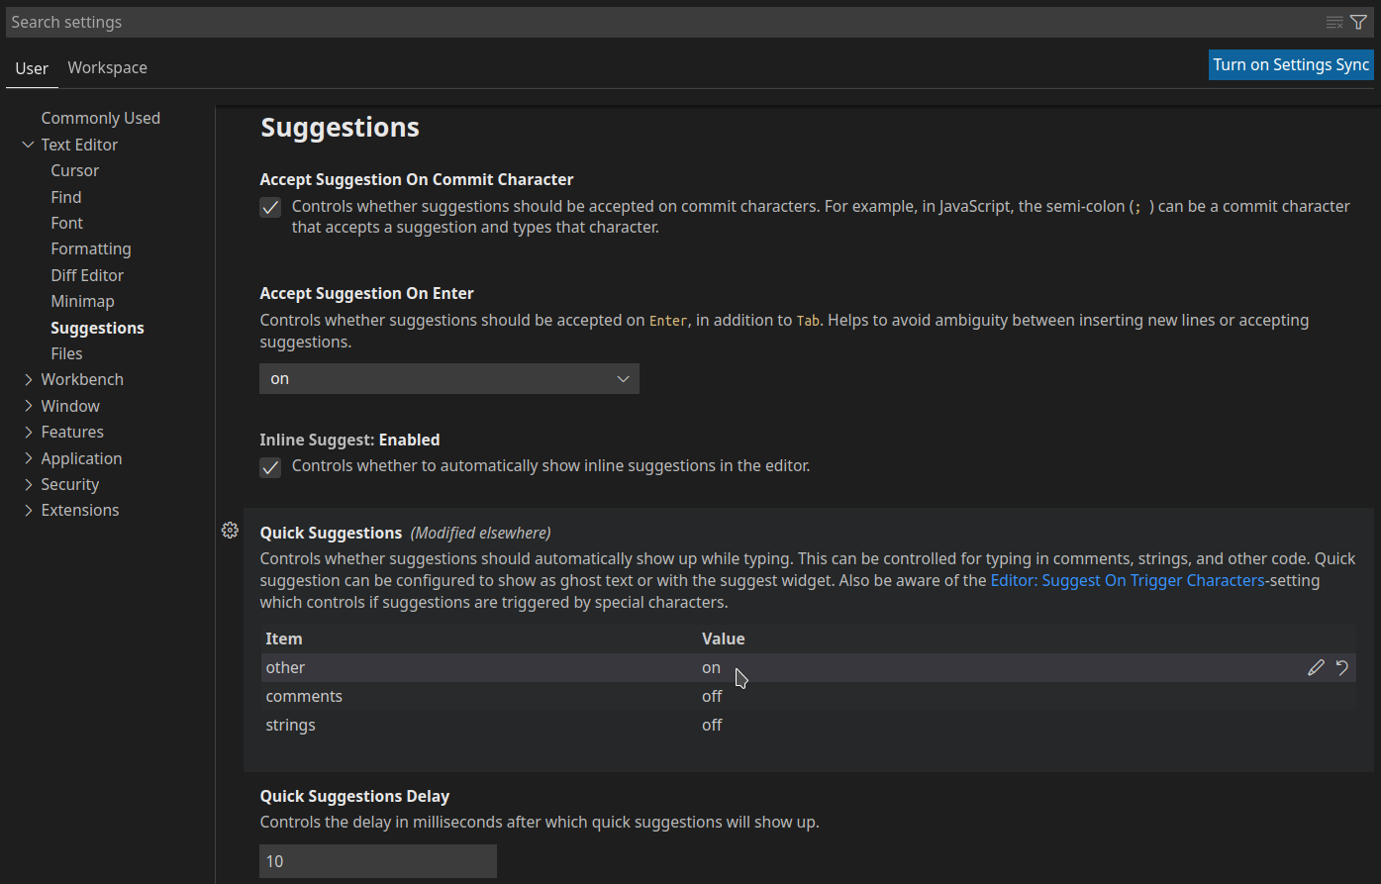This screenshot has height=884, width=1381.
Task: Click the pencil edit icon for 'other' row
Action: [1316, 667]
